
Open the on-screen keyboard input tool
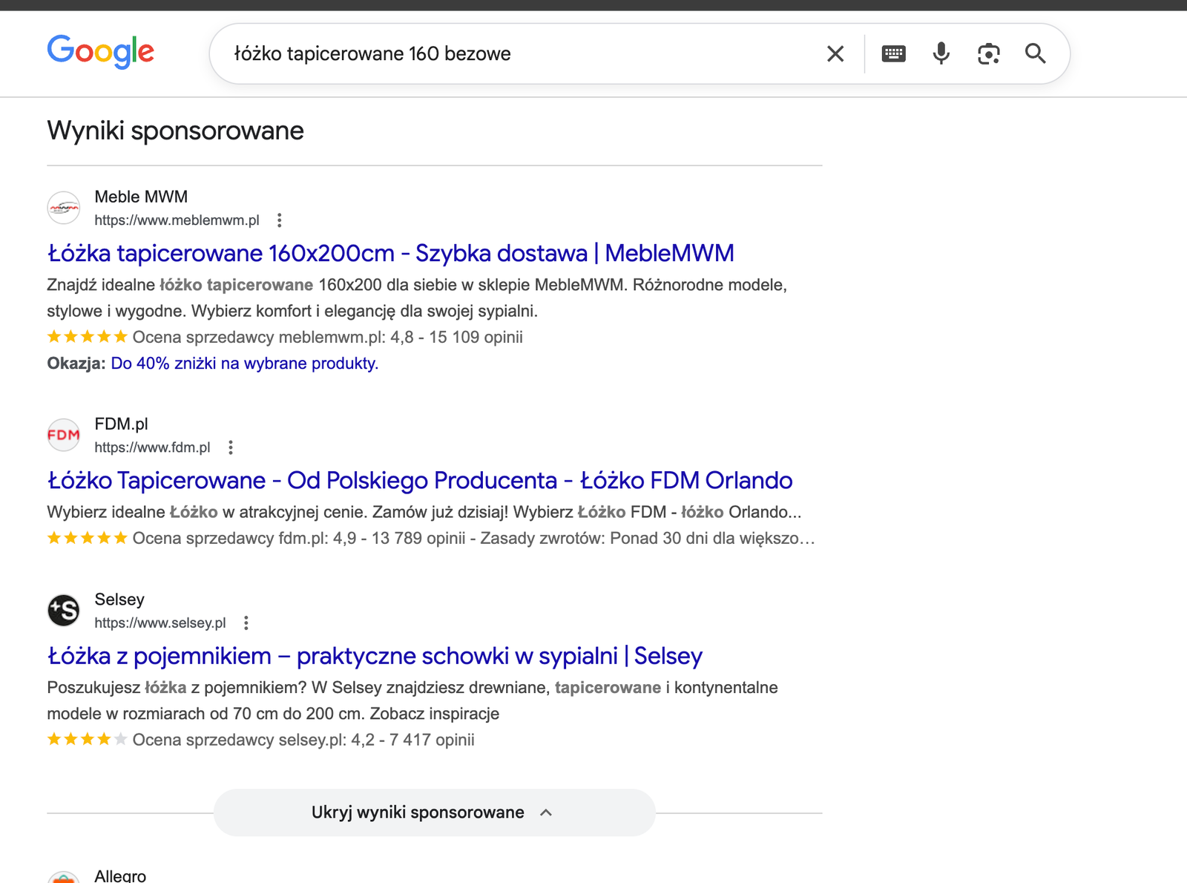[x=893, y=53]
